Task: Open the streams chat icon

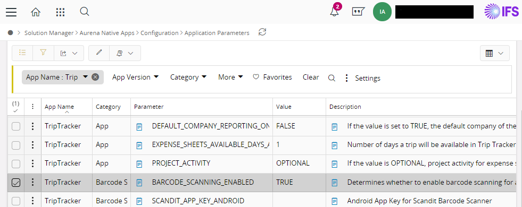Action: tap(358, 12)
